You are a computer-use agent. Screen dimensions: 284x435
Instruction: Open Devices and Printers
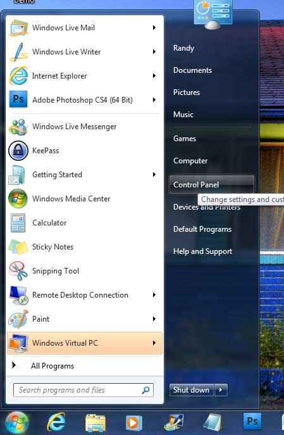(x=207, y=207)
